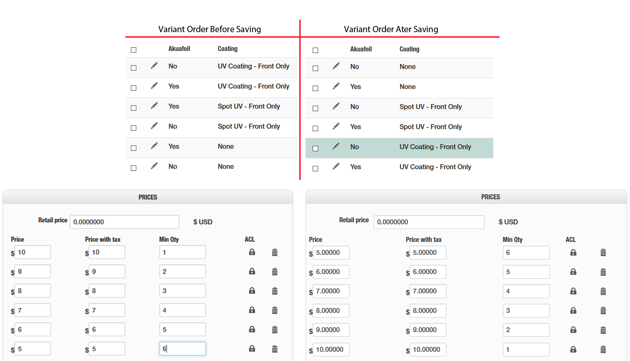The image size is (630, 361).
Task: Click the Price with tax field showing 9.00000
Action: 427,330
